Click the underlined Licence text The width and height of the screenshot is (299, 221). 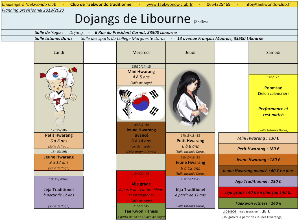[229, 211]
